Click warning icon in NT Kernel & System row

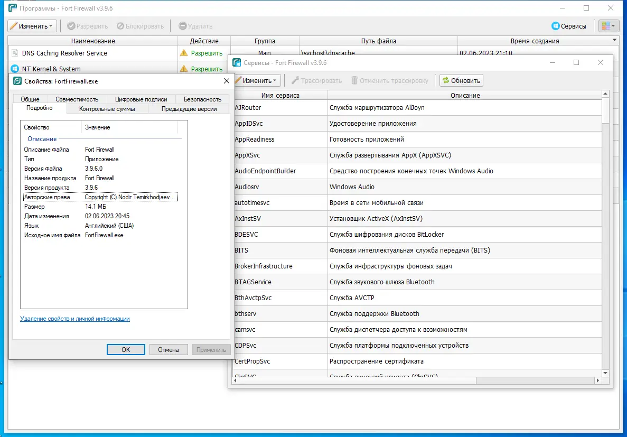183,69
